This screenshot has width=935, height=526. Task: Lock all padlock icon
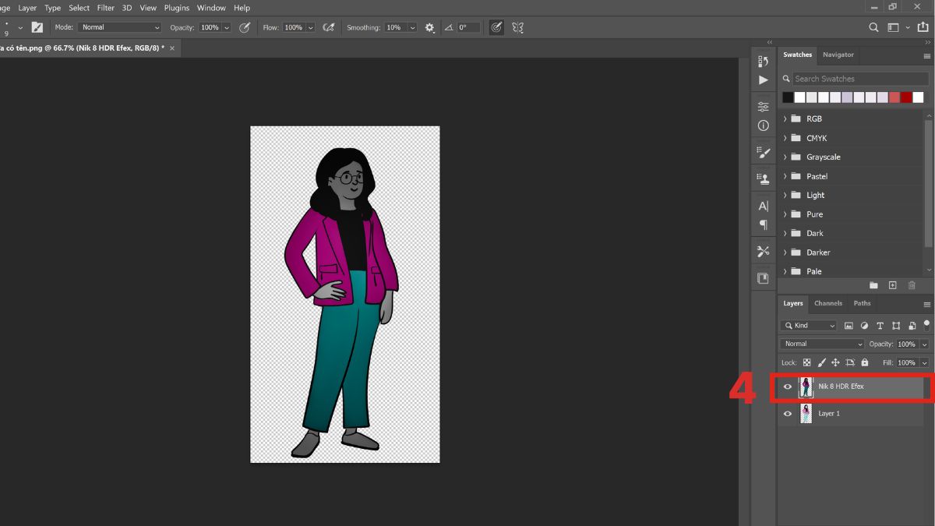865,363
